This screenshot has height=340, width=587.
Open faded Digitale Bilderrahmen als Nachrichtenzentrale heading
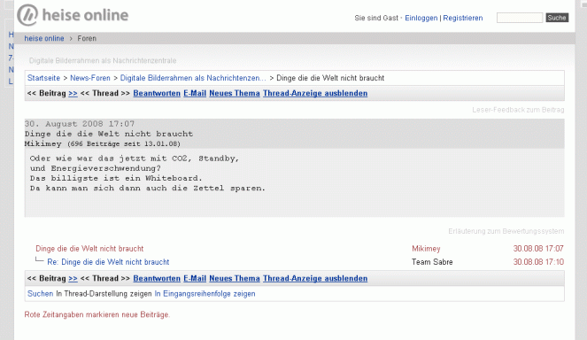coord(103,60)
